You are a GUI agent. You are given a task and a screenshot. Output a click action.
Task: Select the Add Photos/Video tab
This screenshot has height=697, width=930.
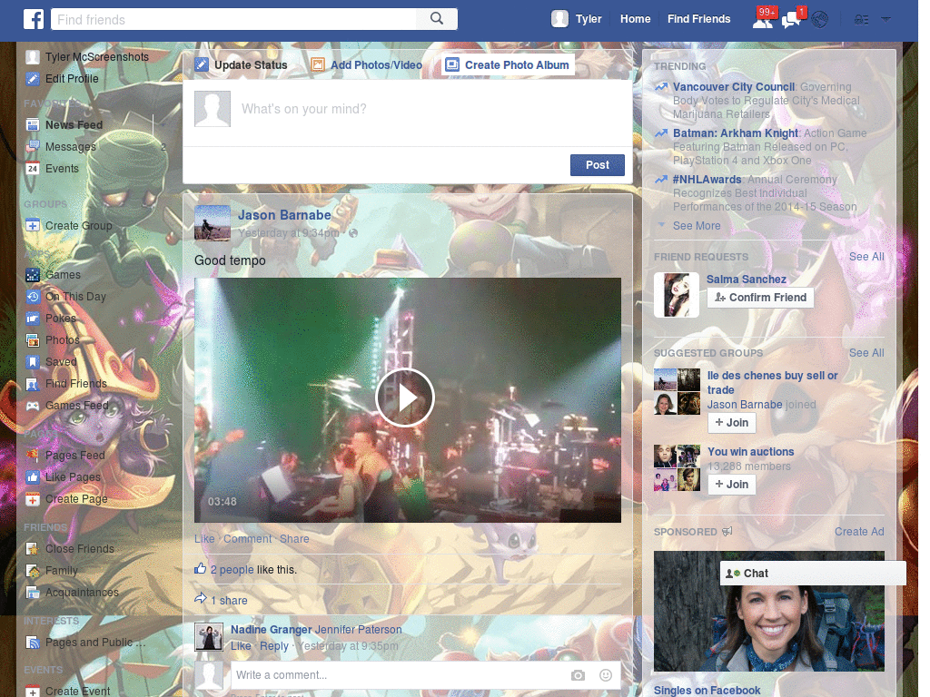pyautogui.click(x=367, y=65)
